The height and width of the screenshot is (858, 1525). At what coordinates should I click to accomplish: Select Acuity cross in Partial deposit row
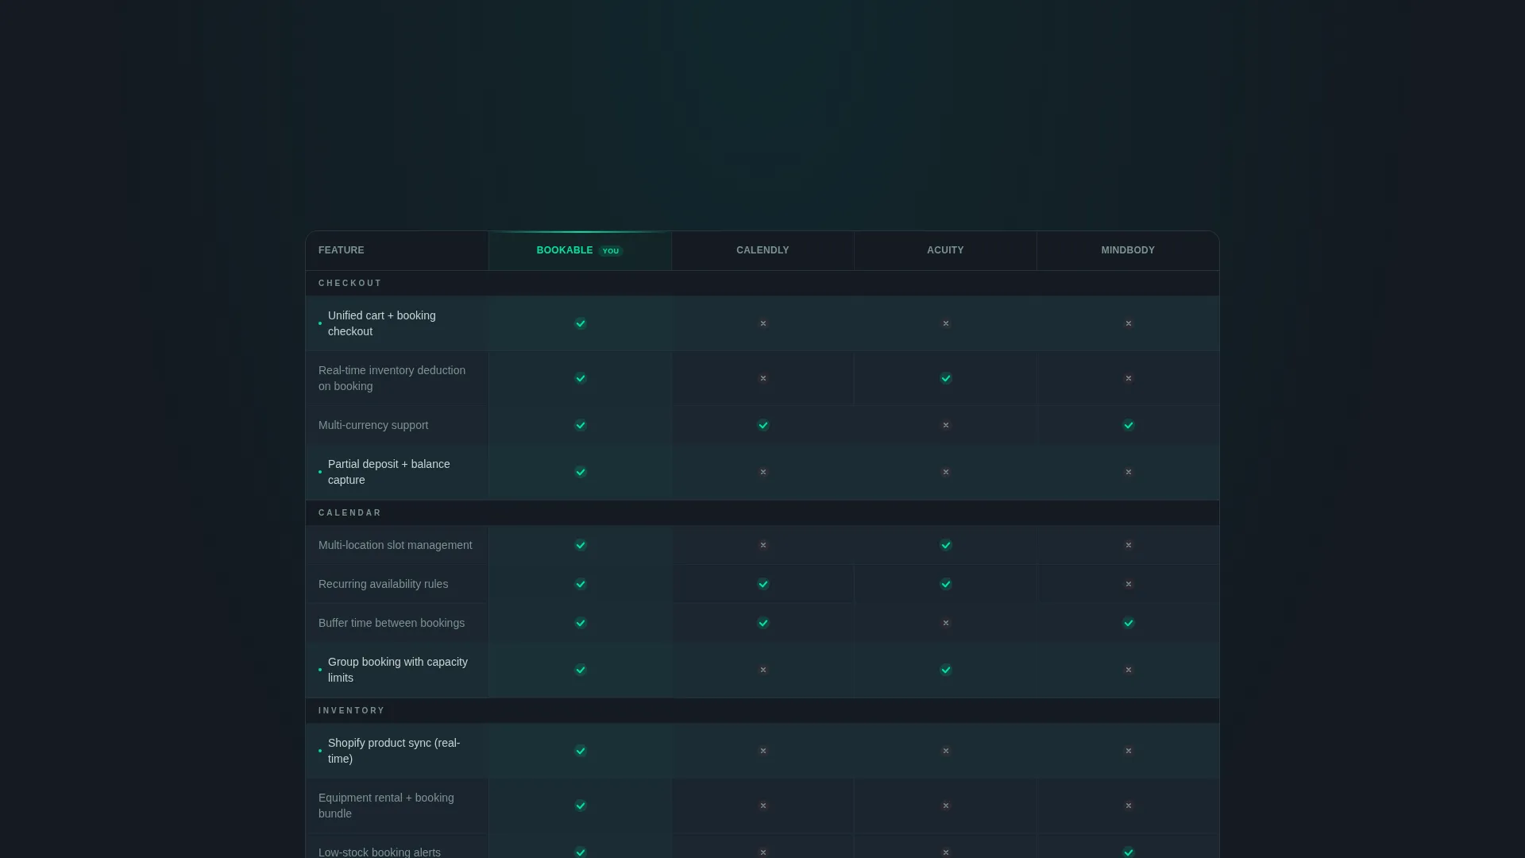coord(946,472)
